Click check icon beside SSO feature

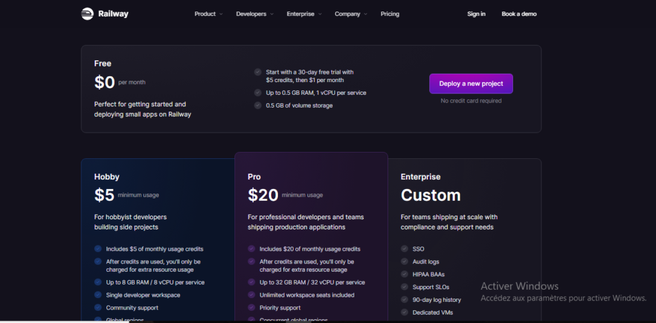(404, 249)
